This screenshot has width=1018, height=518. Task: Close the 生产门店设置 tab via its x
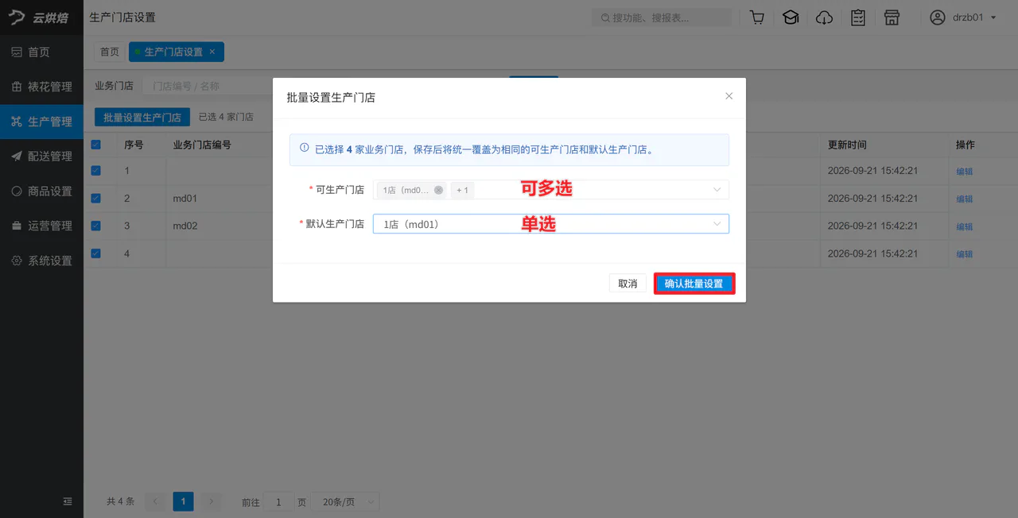(212, 52)
